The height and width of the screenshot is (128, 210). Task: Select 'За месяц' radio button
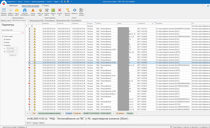[2, 42]
